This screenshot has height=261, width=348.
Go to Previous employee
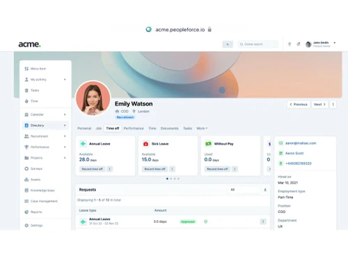[299, 104]
